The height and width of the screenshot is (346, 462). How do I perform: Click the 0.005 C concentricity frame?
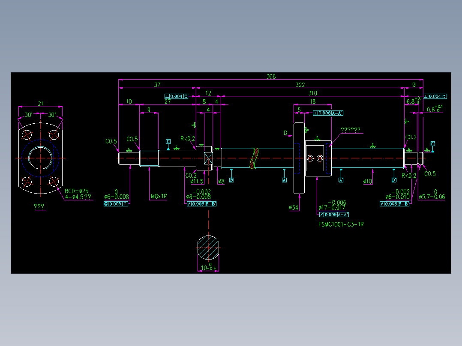(116, 204)
